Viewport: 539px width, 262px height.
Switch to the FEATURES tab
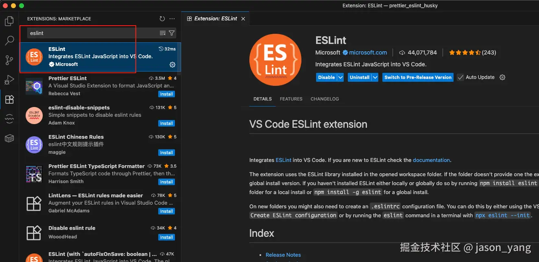pyautogui.click(x=291, y=99)
